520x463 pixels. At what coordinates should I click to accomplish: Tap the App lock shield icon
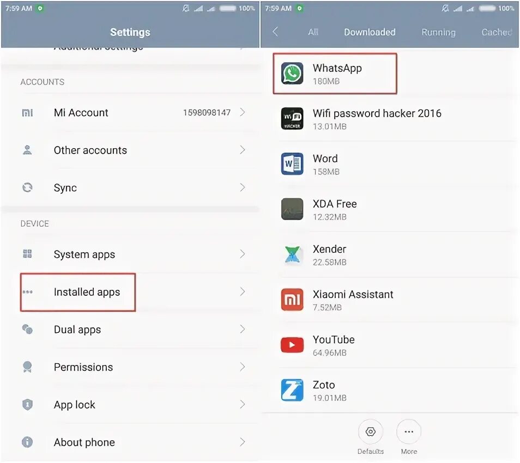pos(27,404)
